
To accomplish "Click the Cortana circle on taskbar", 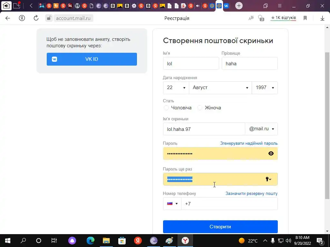I will [x=39, y=241].
